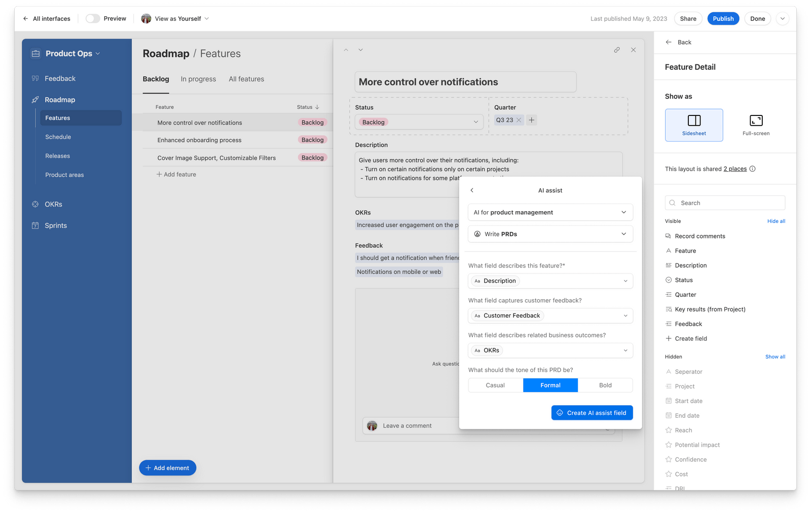The height and width of the screenshot is (513, 811).
Task: Select the Sidesheet show-as option
Action: [x=693, y=125]
